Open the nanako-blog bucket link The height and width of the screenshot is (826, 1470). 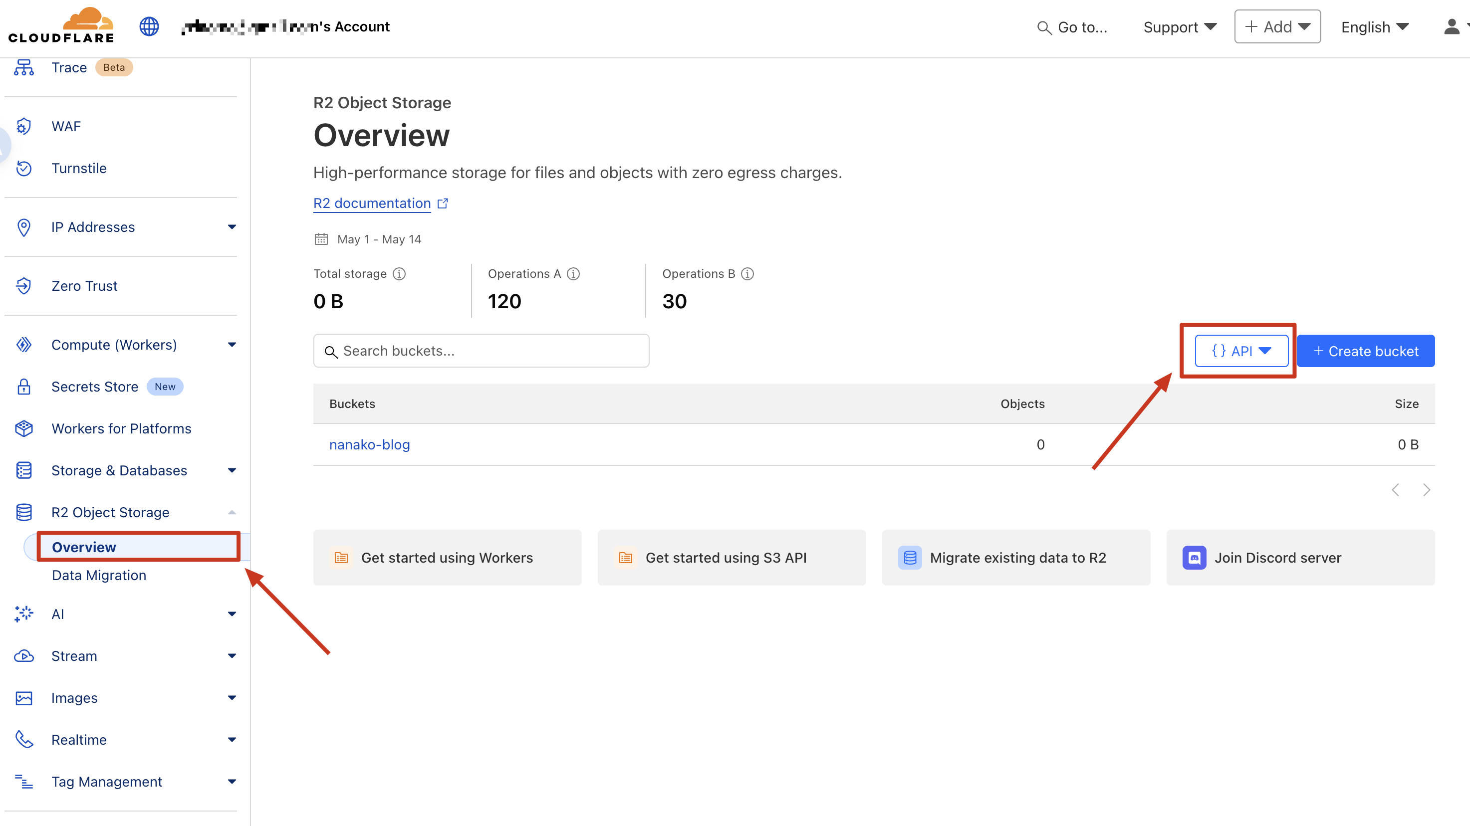pos(369,444)
